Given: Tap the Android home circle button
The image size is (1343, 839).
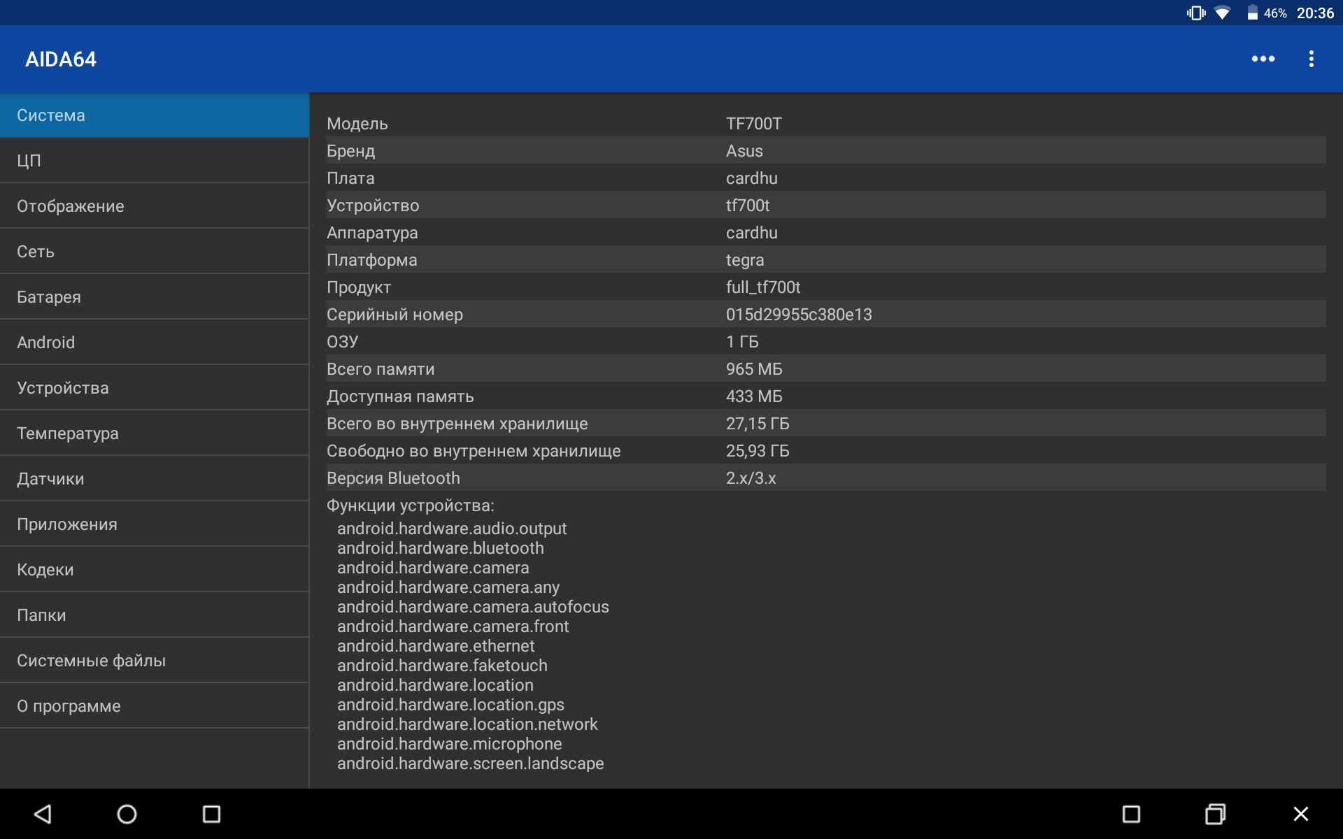Looking at the screenshot, I should click(x=127, y=814).
